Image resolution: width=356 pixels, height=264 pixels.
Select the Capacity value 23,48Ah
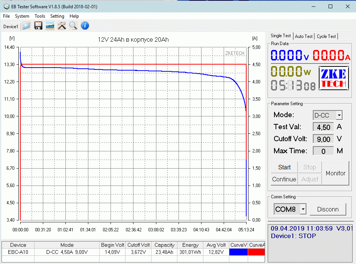[164, 252]
